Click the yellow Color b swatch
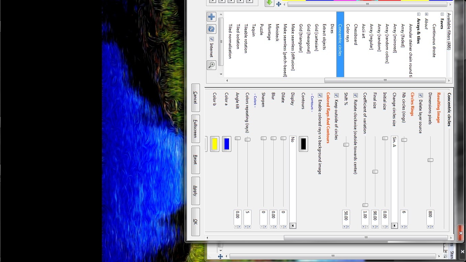Viewport: 466px width, 262px height. coord(215,144)
